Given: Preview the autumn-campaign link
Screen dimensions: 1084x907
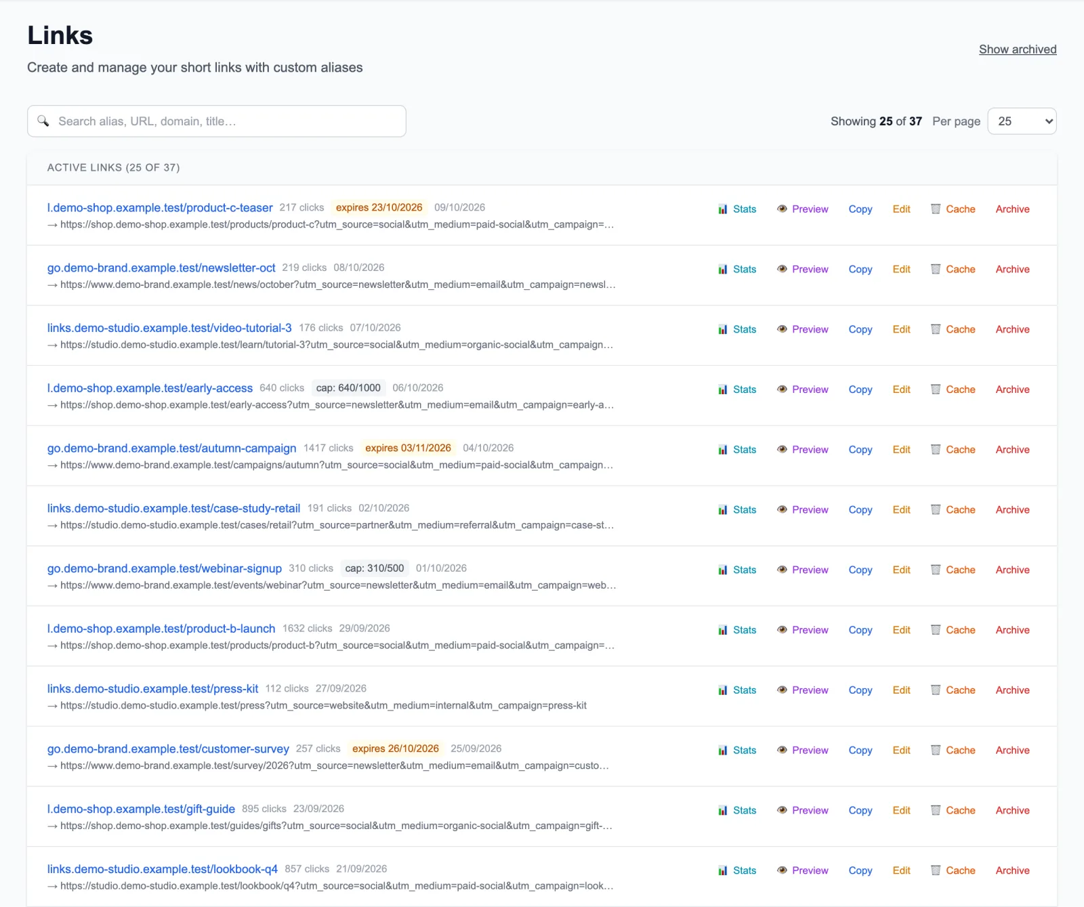Looking at the screenshot, I should coord(803,450).
